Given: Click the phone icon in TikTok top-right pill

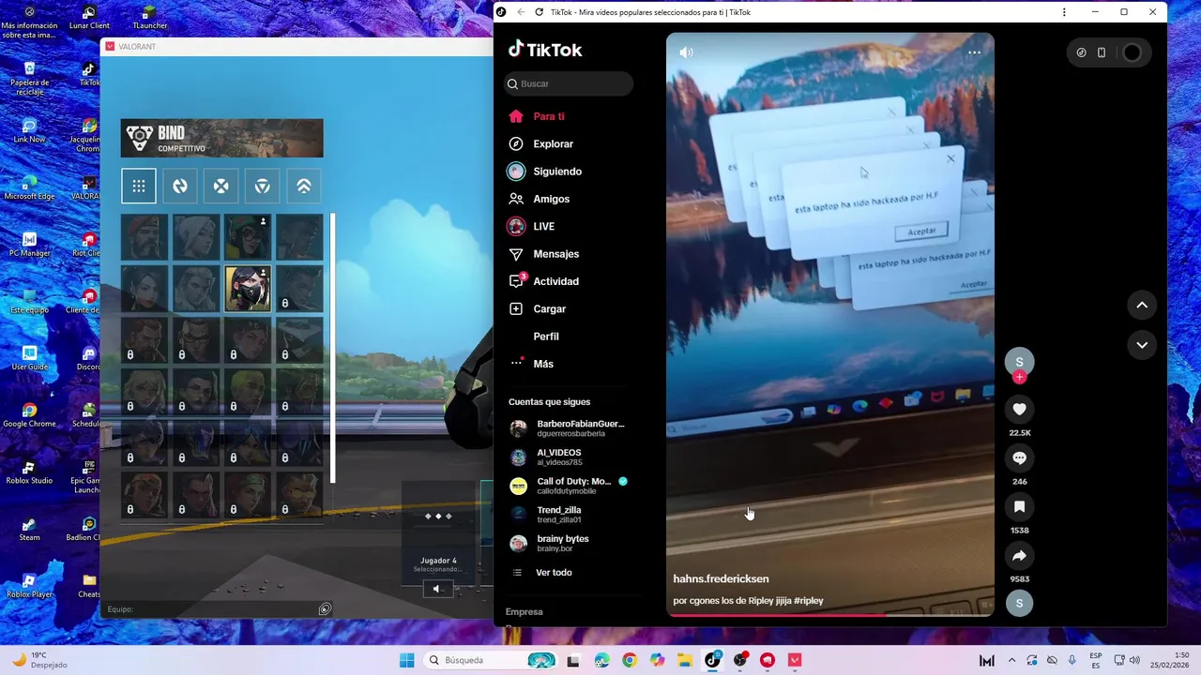Looking at the screenshot, I should [1102, 52].
